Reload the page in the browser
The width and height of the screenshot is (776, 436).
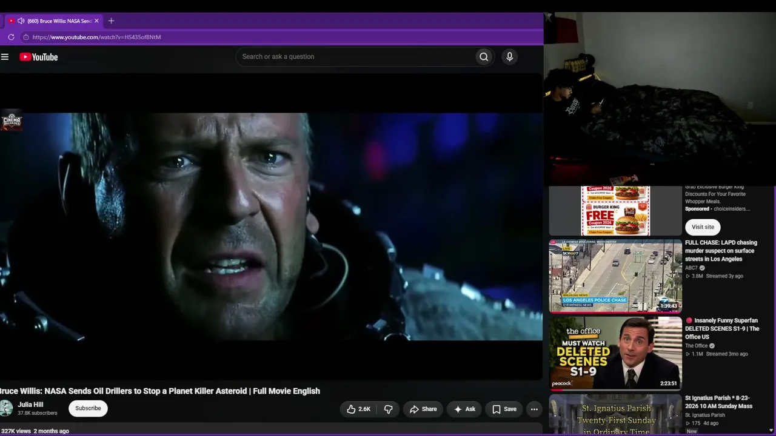(11, 37)
